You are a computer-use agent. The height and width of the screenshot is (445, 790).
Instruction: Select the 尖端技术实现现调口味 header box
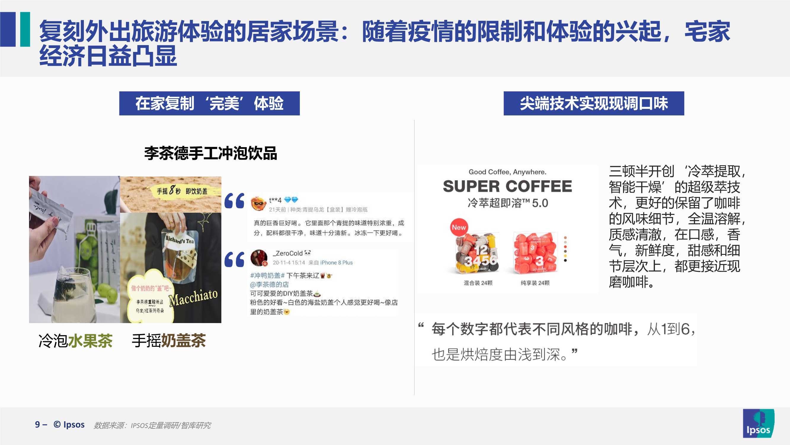594,103
